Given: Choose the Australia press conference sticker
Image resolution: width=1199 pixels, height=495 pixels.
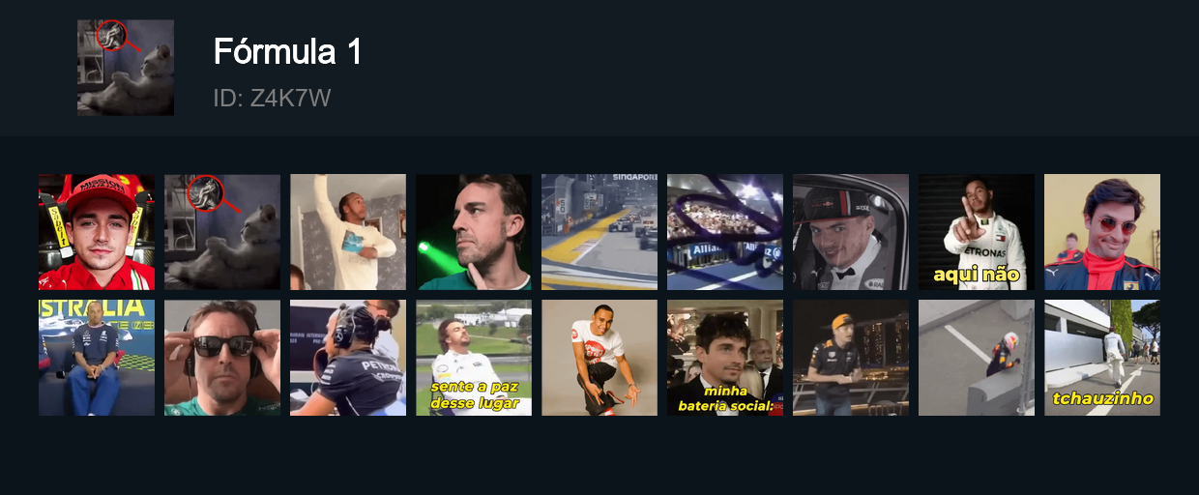Looking at the screenshot, I should [x=97, y=358].
